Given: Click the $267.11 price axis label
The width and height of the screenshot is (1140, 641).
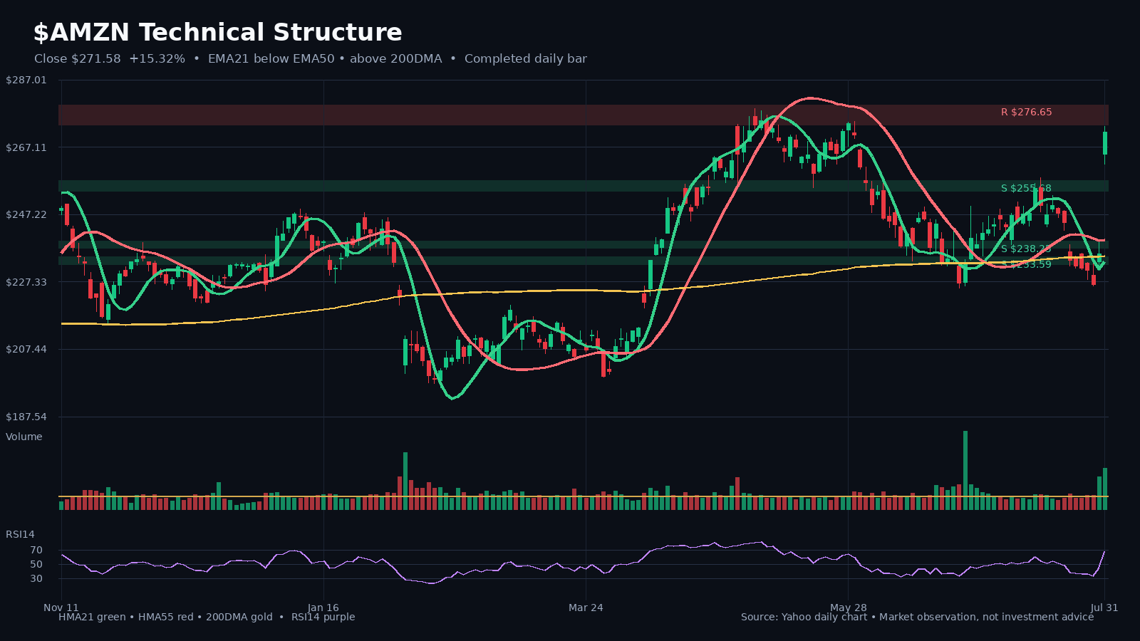Looking at the screenshot, I should coord(26,147).
